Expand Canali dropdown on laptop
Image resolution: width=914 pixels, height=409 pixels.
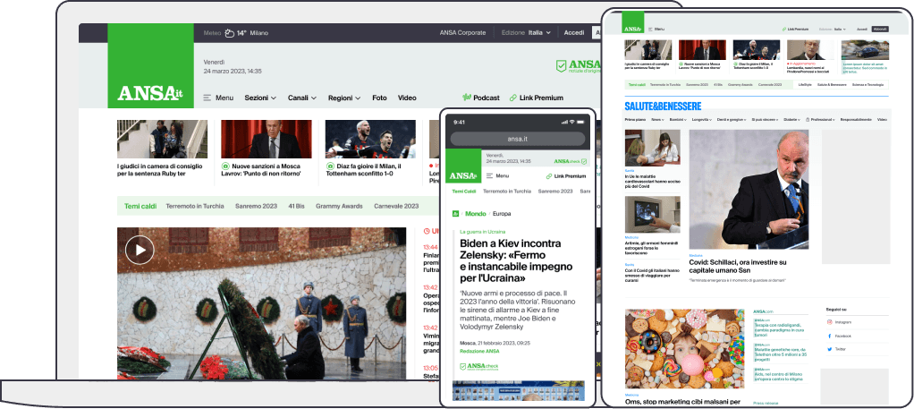click(302, 98)
